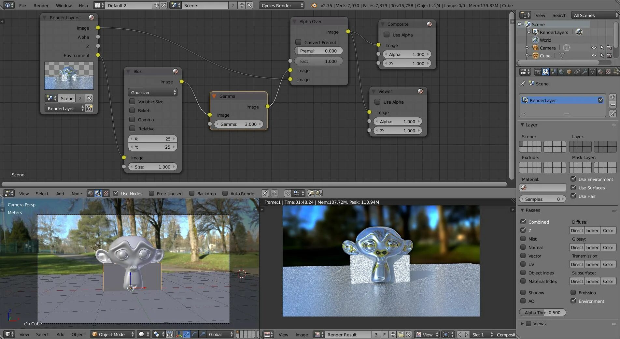
Task: Open the Render menu
Action: pos(41,6)
